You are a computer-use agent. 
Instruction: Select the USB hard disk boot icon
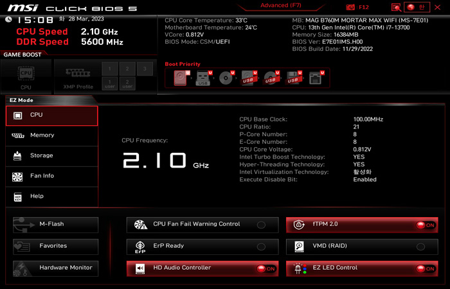coord(249,78)
